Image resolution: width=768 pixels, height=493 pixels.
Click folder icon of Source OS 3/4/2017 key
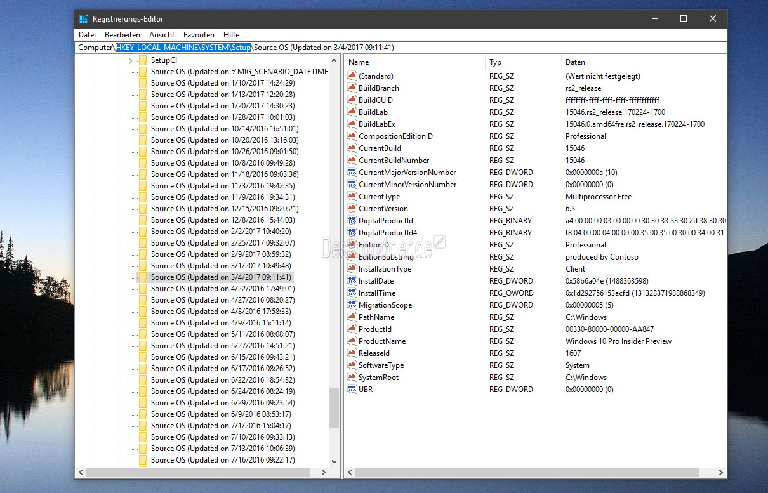143,277
